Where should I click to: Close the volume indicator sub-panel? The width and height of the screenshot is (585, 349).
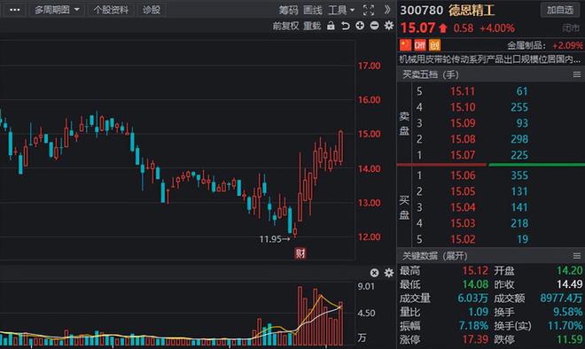(x=374, y=273)
